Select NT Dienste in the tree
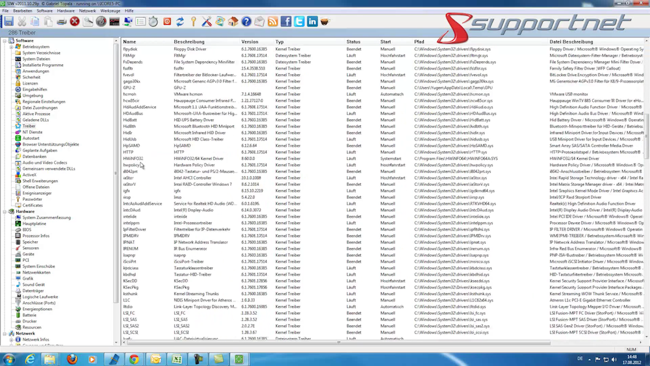The height and width of the screenshot is (366, 650). click(x=32, y=132)
